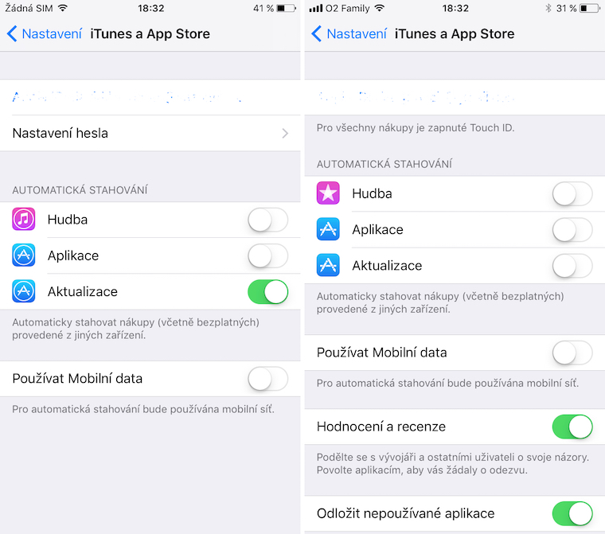605x534 pixels.
Task: Enable Hudba automatic downloads on left screen
Action: coord(267,220)
